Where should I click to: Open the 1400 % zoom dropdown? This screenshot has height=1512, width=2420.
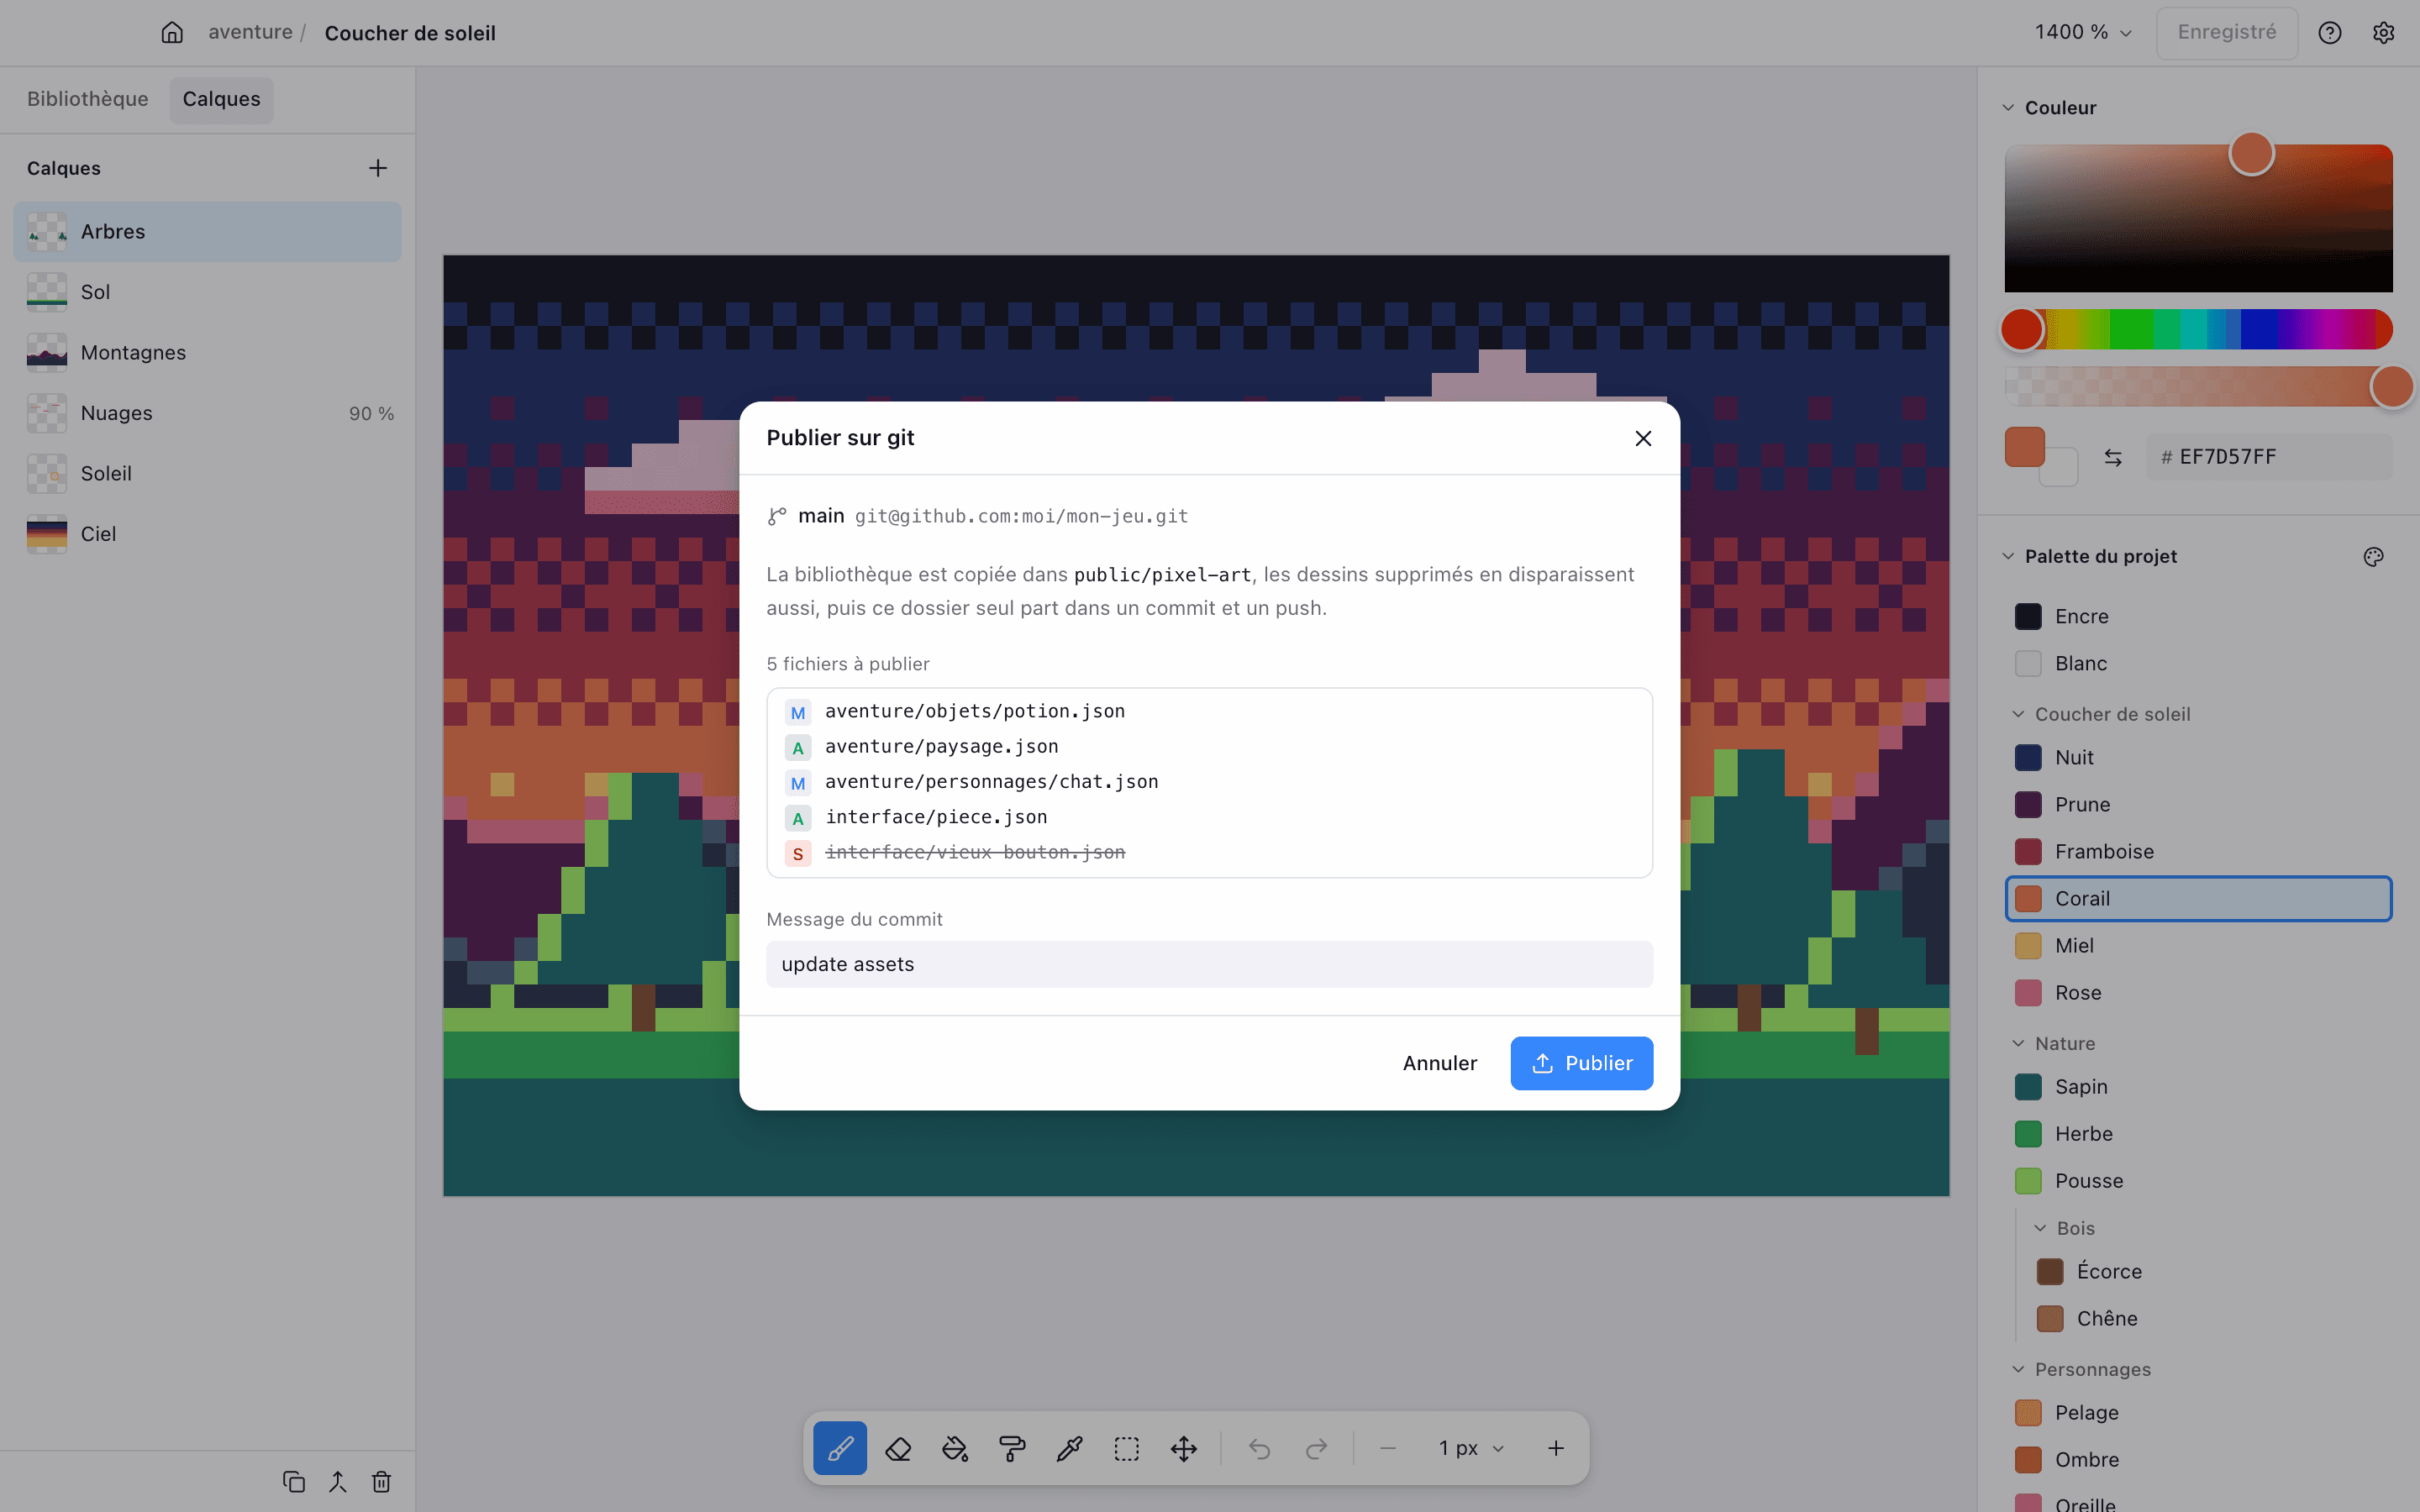coord(2083,32)
